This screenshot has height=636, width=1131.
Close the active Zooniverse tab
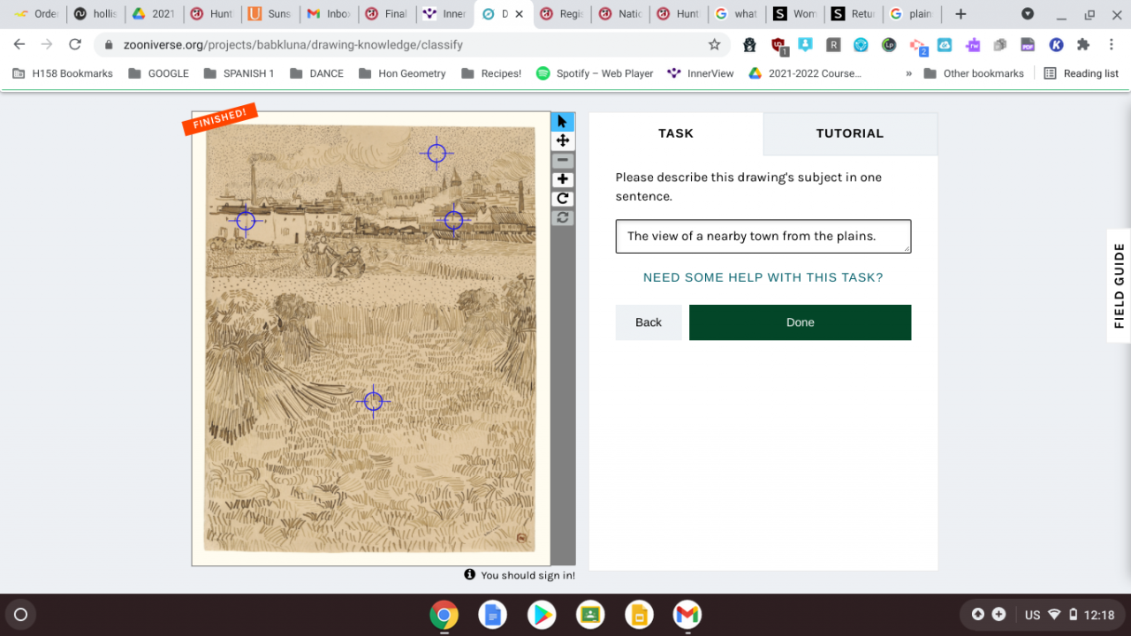(x=520, y=14)
